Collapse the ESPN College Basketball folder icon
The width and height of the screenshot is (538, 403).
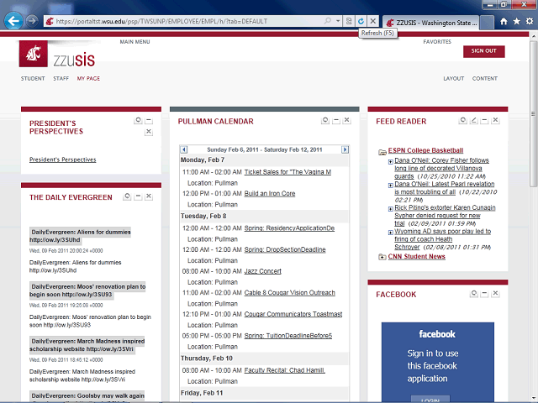coord(382,151)
